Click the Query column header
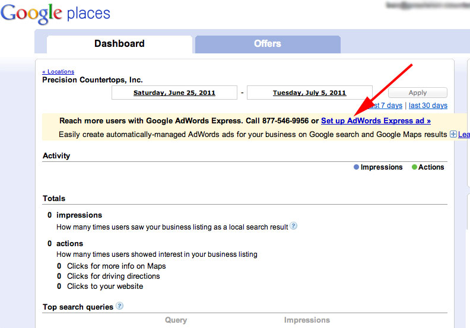Image resolution: width=470 pixels, height=328 pixels. 176,320
